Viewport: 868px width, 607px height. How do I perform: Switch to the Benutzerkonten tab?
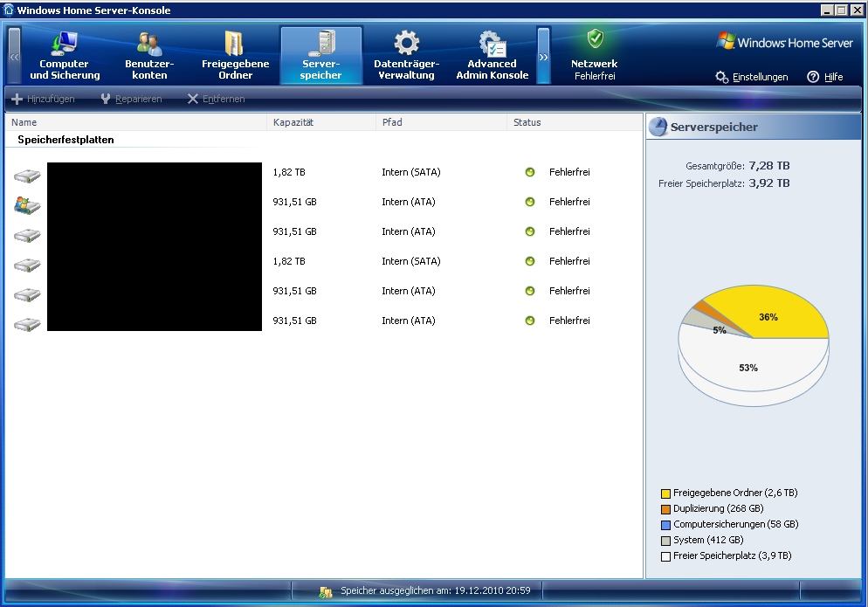149,55
